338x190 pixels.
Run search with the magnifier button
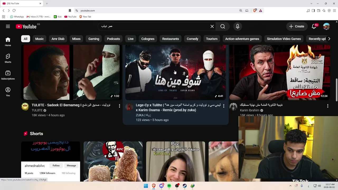coord(223,26)
